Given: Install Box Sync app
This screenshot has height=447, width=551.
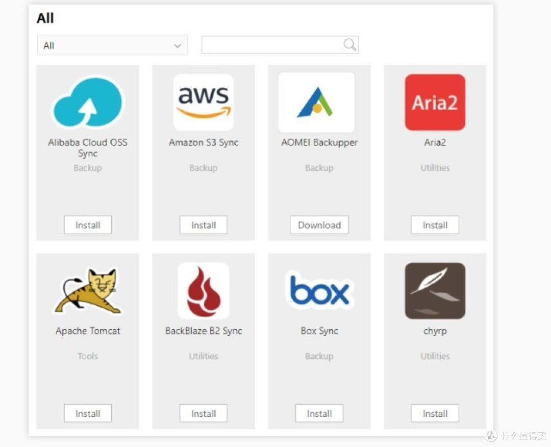Looking at the screenshot, I should 319,413.
